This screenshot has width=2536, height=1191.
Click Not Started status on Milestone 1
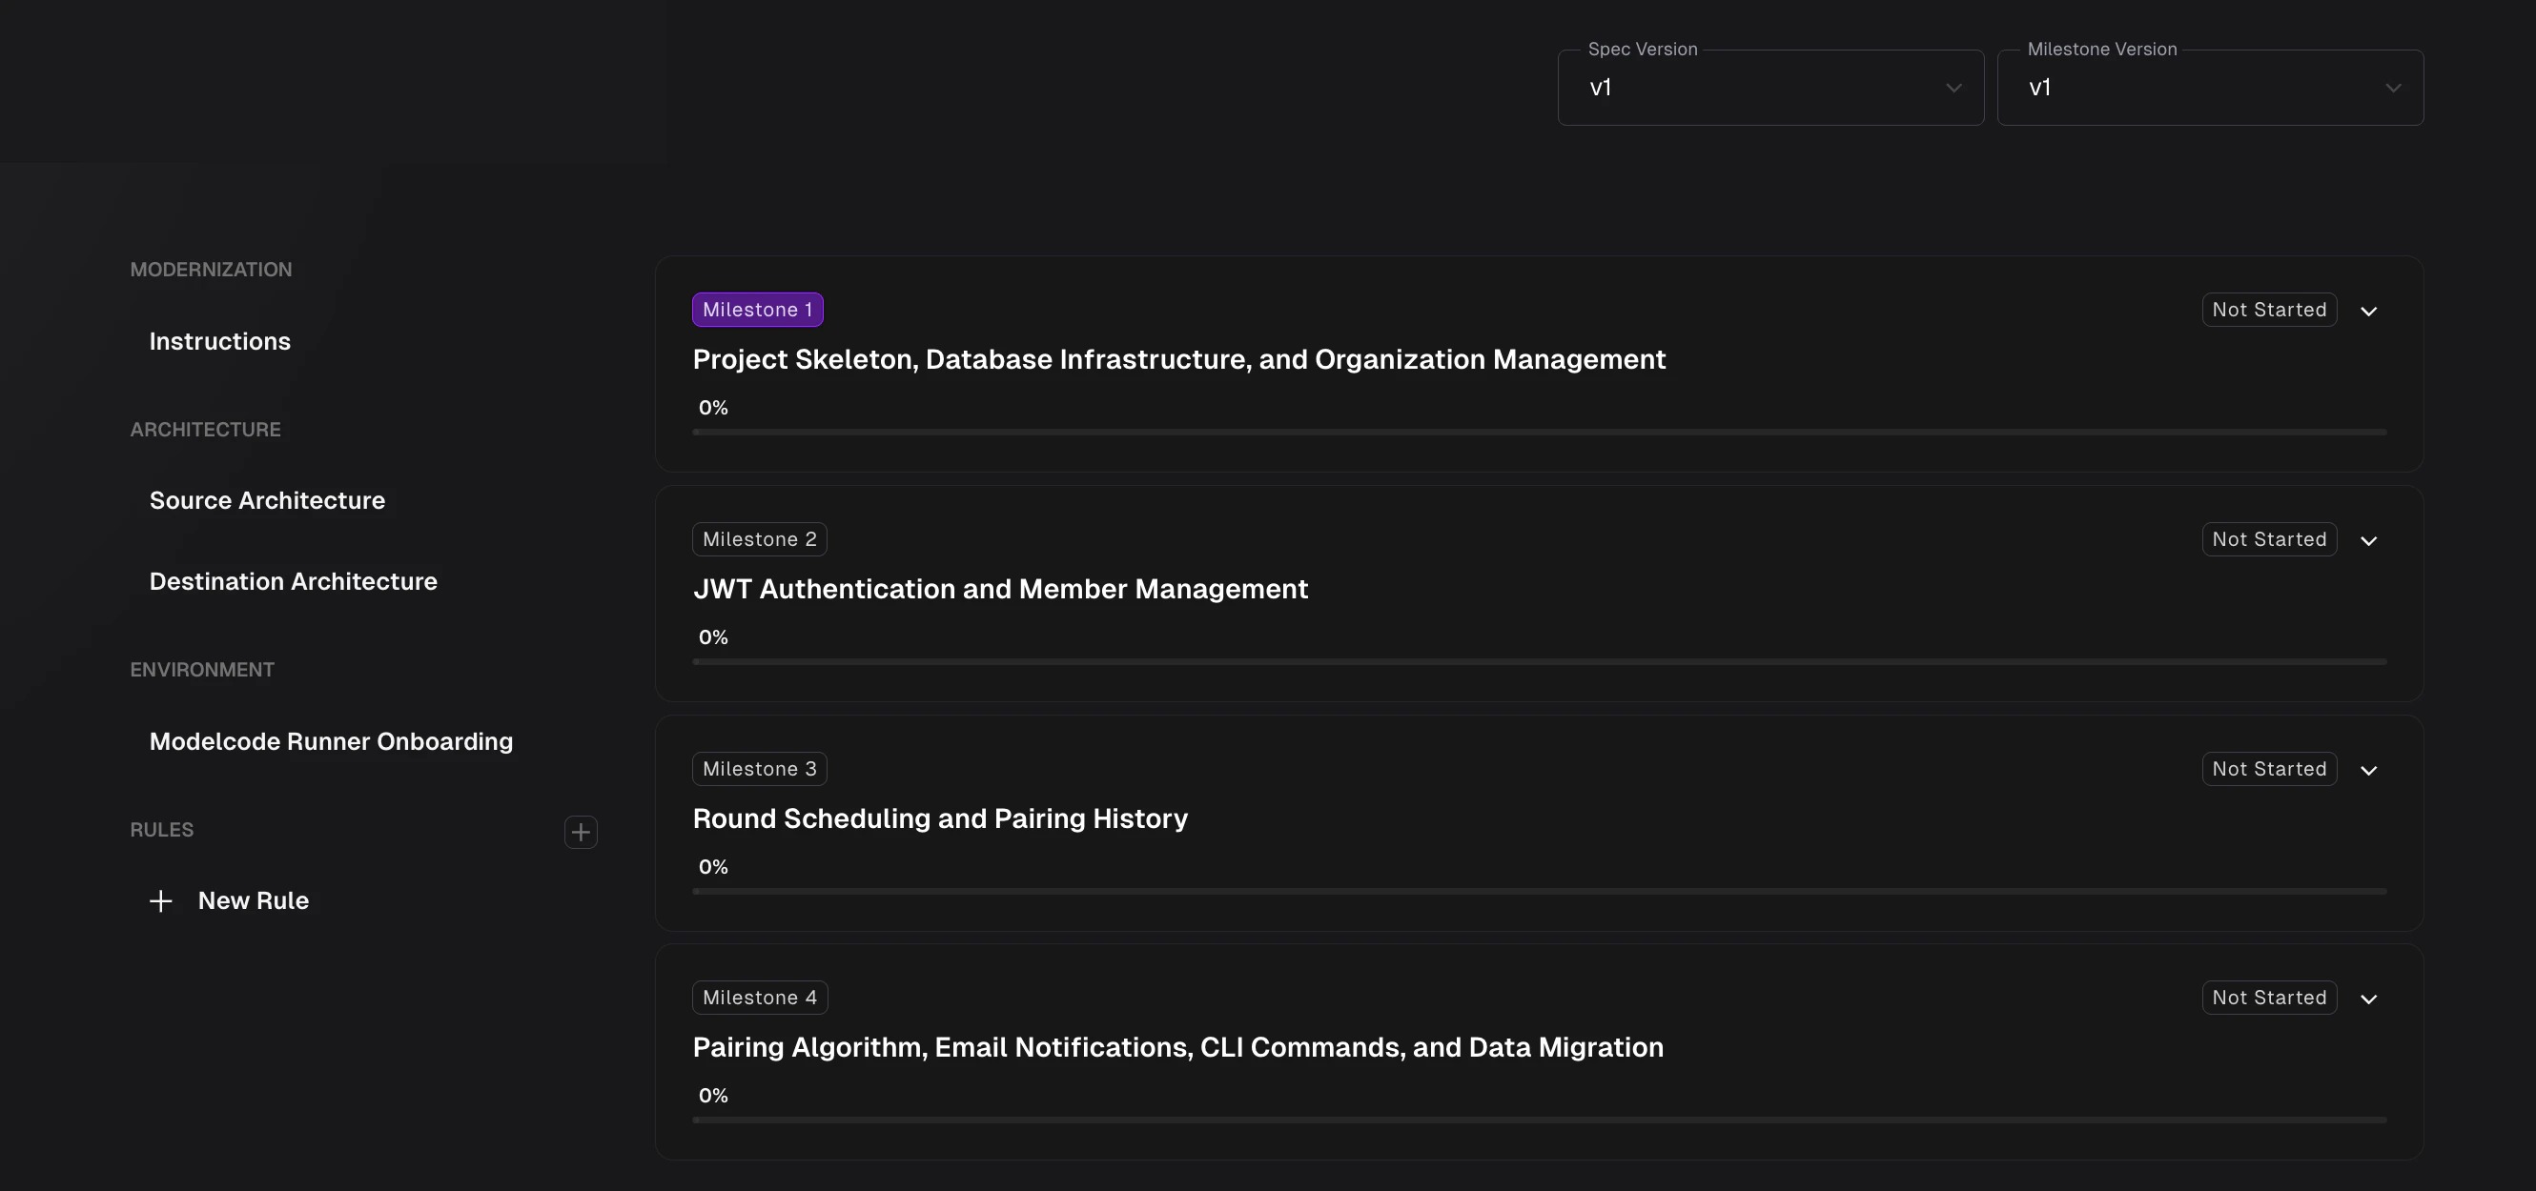[x=2268, y=309]
